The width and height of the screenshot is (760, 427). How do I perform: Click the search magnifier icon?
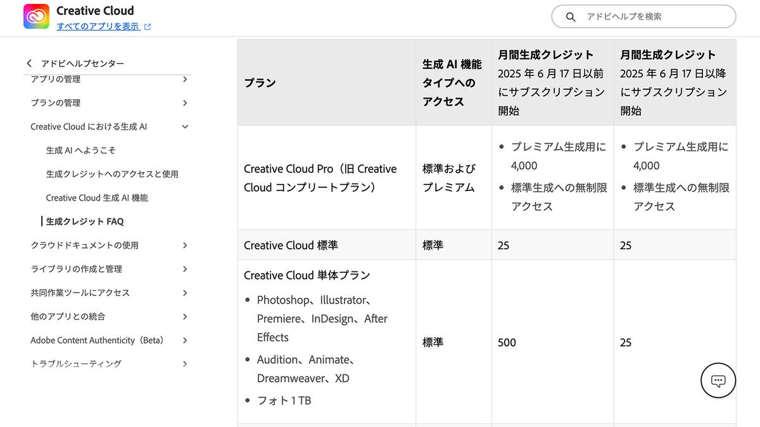pos(570,17)
